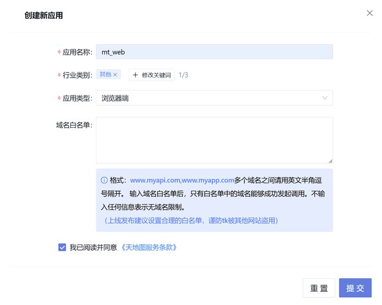Viewport: 382px width, 305px height.
Task: Click the 修改关键词 button text
Action: tap(156, 75)
